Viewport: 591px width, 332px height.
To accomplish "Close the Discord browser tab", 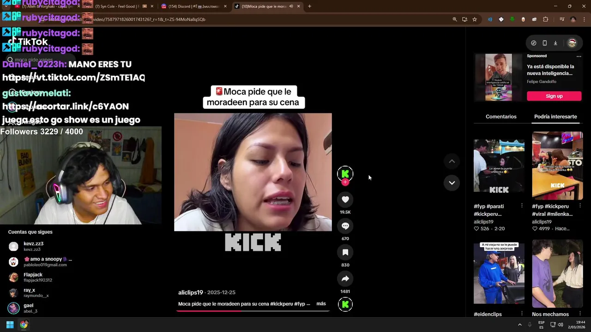I will tap(225, 6).
